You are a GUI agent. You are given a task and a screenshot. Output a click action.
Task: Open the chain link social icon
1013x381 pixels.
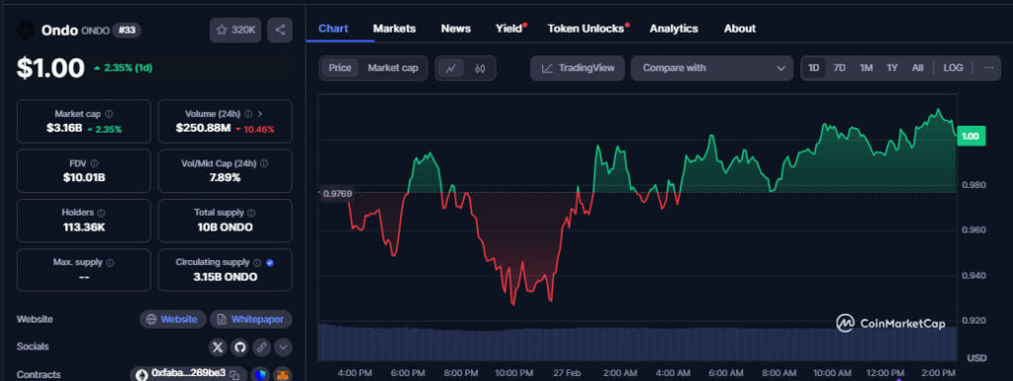coord(261,347)
